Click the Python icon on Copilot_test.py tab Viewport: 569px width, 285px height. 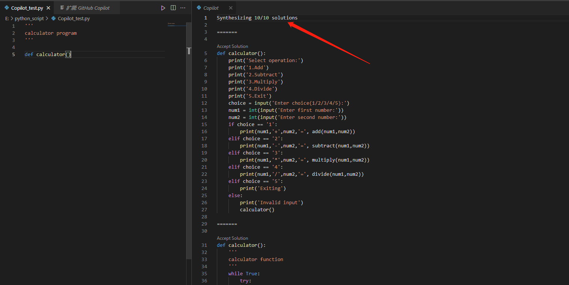7,8
